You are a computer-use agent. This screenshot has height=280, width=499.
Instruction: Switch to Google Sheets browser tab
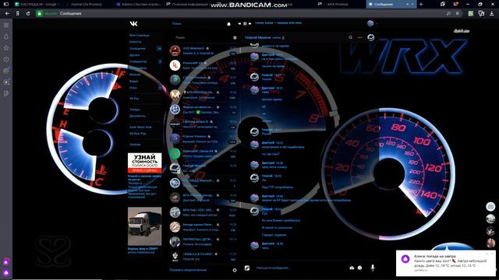point(38,5)
